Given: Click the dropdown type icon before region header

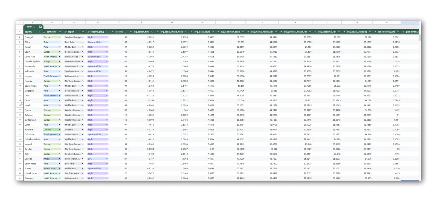Looking at the screenshot, I should [65, 32].
